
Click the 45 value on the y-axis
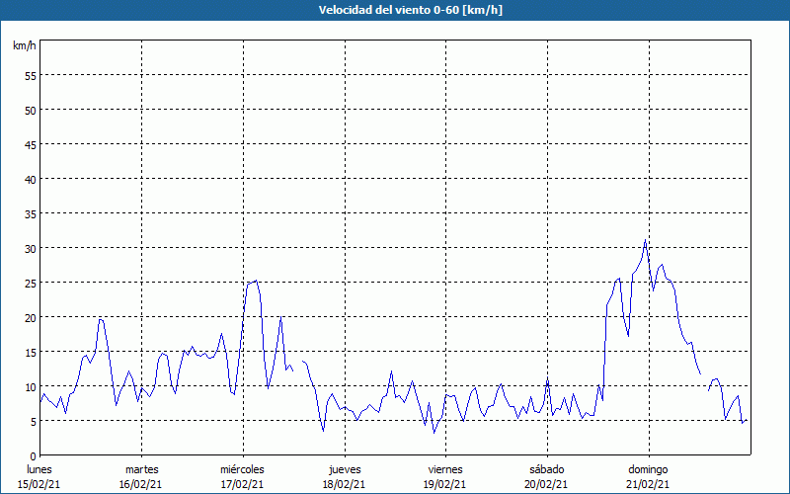point(31,144)
